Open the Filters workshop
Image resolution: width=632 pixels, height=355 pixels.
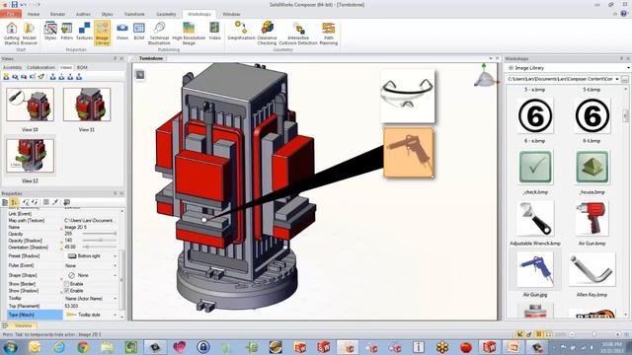(67, 32)
